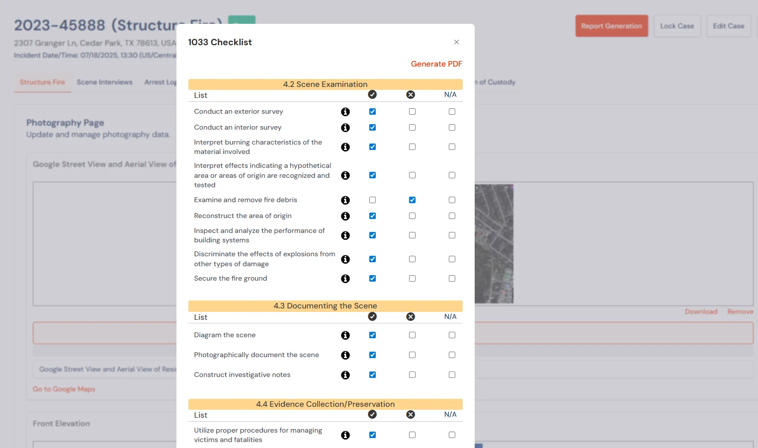The width and height of the screenshot is (758, 448).
Task: View info for Photographically document the scene
Action: click(345, 355)
